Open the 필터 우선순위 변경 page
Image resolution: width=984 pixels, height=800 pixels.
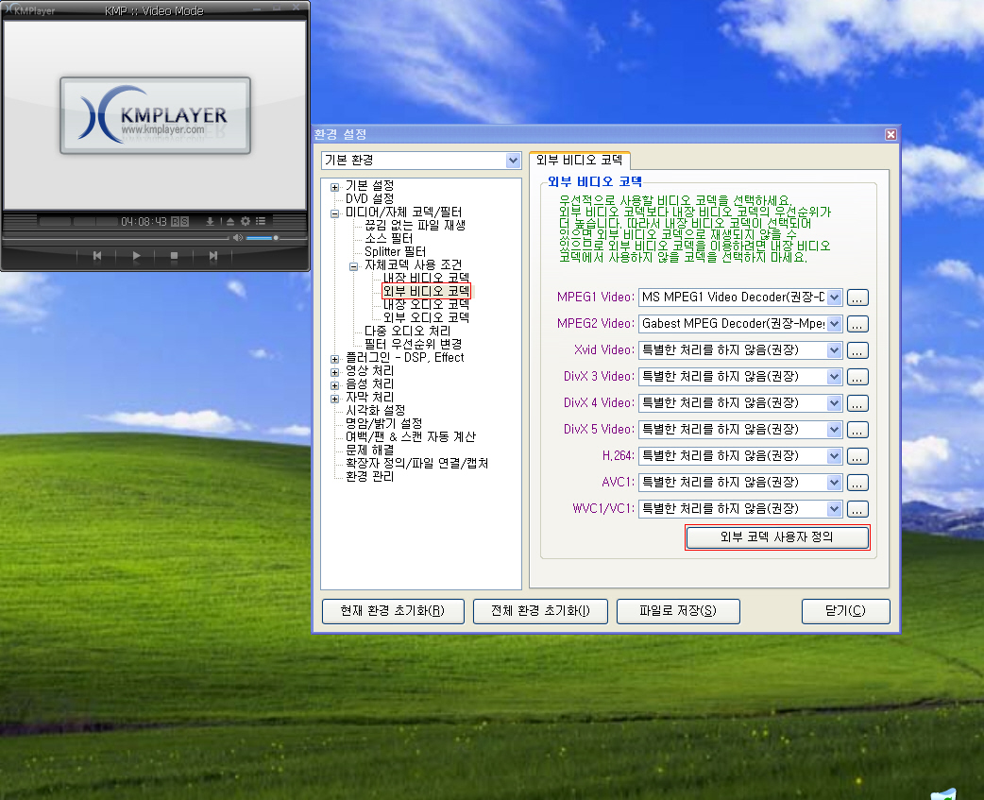pos(413,344)
